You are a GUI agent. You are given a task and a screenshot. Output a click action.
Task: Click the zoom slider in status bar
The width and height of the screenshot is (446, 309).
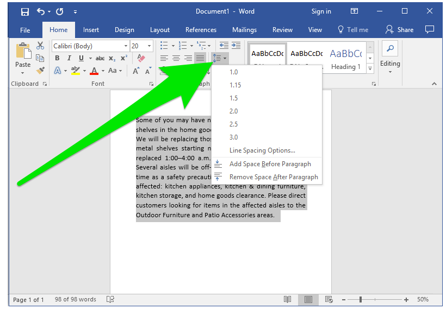coord(361,300)
